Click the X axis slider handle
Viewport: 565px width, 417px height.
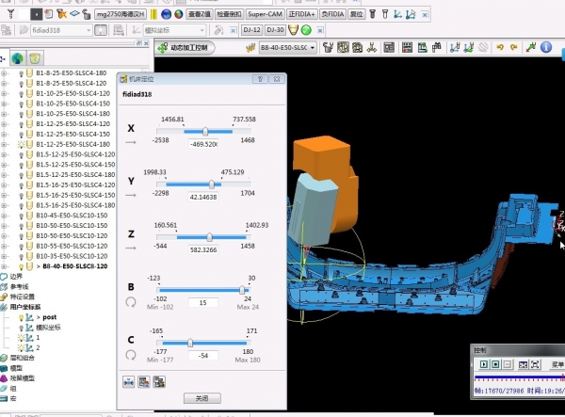click(205, 132)
